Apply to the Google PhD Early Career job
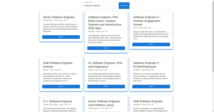Screen dimensions: 214x112 pyautogui.click(x=106, y=48)
